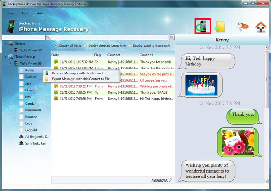Image resolution: width=271 pixels, height=191 pixels.
Task: Click Leopold's contact avatar icon
Action: coord(21,130)
